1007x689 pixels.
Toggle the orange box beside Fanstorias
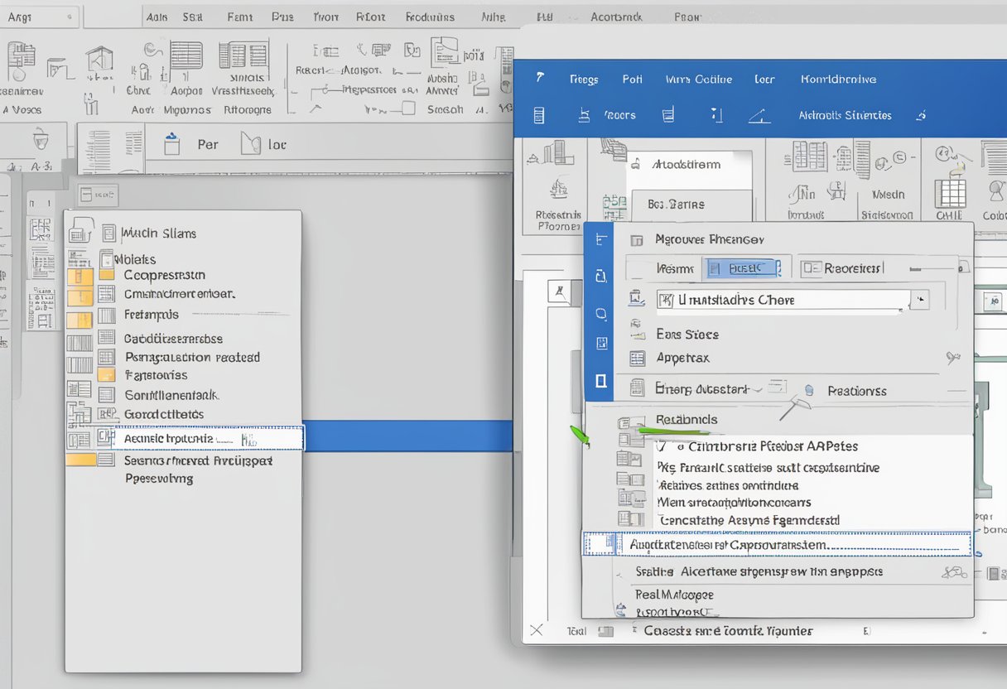coord(106,375)
